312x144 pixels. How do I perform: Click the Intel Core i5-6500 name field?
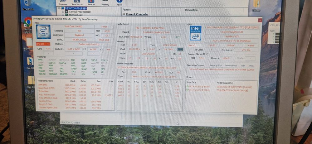73,26
